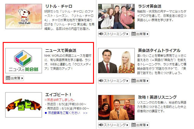
Task: Click the ニュースで英会話 colorful cube logo
Action: click(23, 60)
